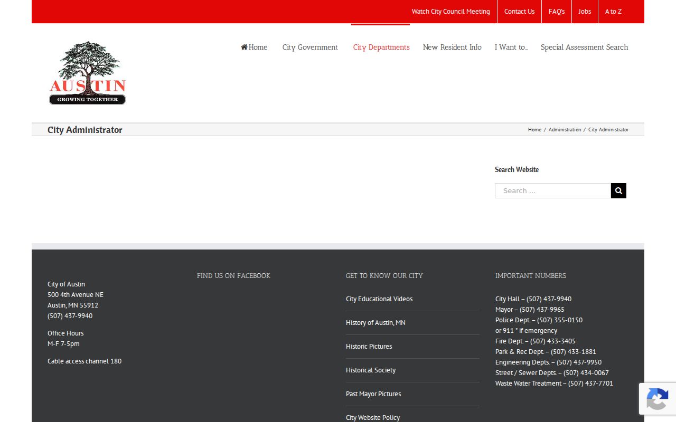The image size is (676, 422).
Task: Click the City Administrator breadcrumb text
Action: pos(608,130)
